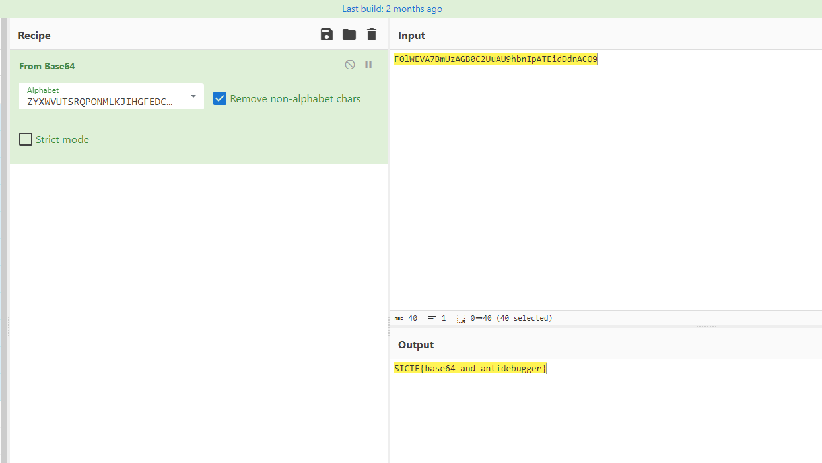Click the encoded Base64 text in Input
Viewport: 822px width, 463px height.
[x=495, y=59]
